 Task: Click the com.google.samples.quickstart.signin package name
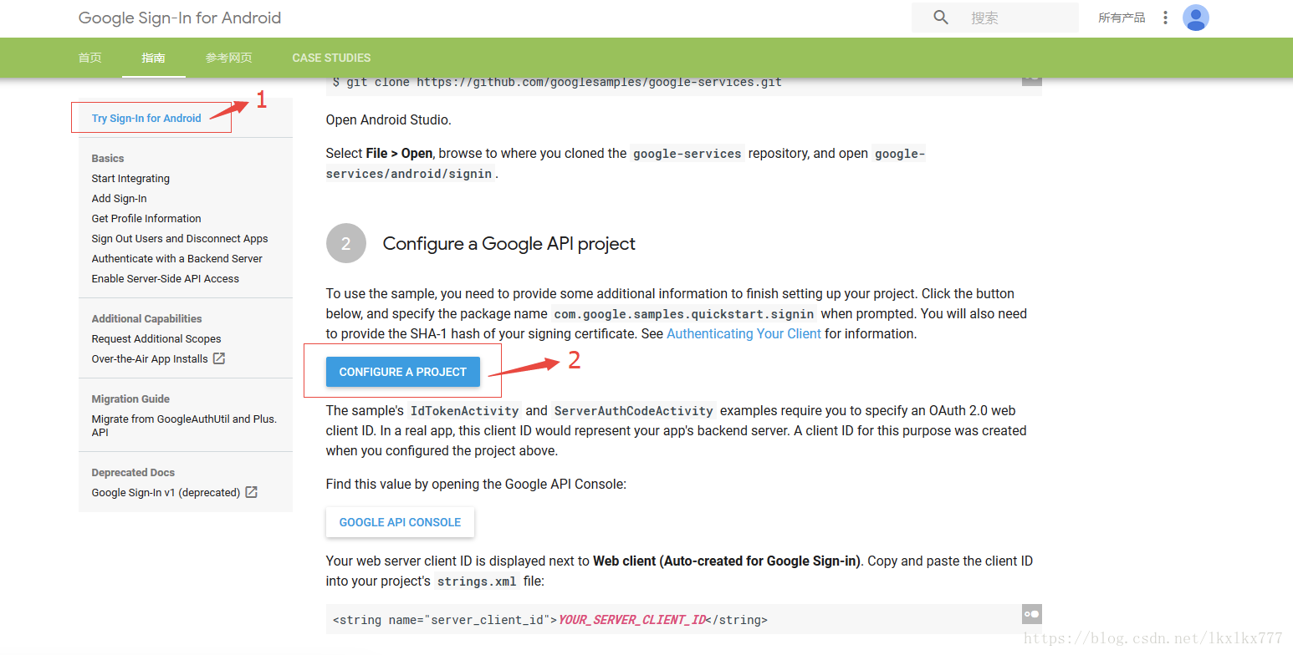[684, 314]
